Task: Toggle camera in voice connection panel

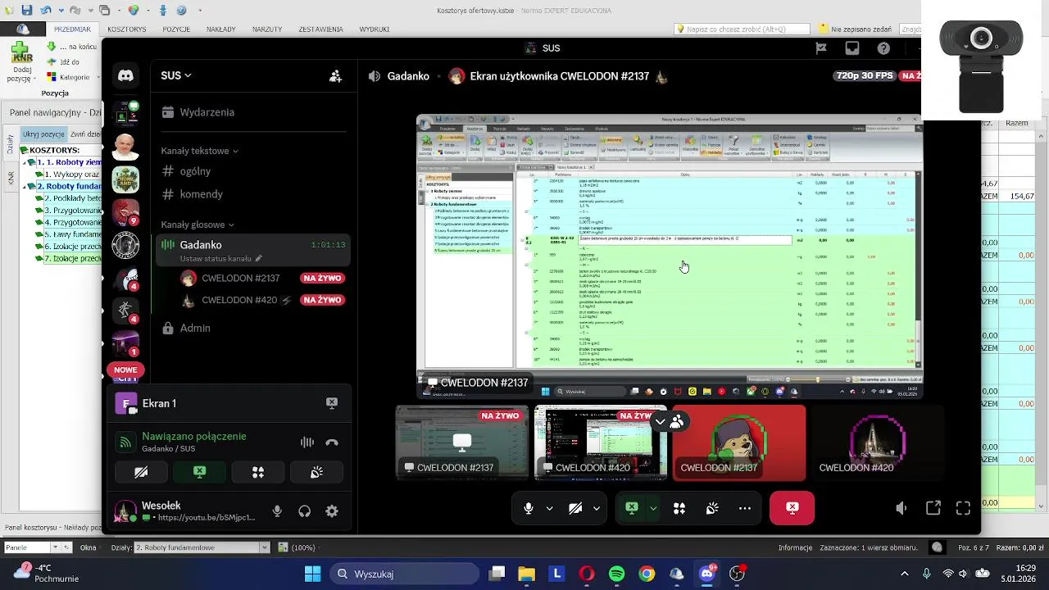Action: tap(141, 472)
